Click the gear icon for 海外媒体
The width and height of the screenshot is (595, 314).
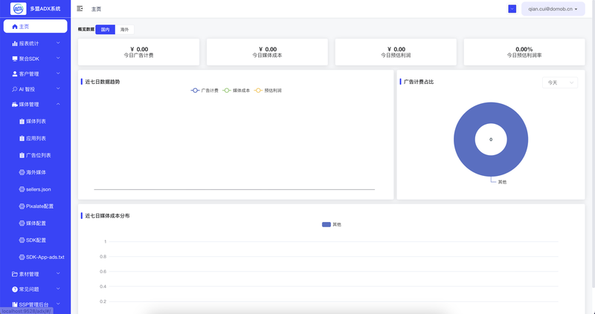coord(22,172)
